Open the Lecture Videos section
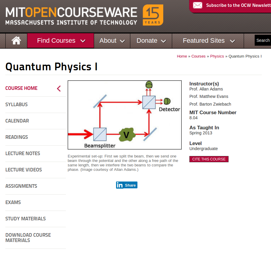Screen dimensions: 271x261 click(x=23, y=170)
